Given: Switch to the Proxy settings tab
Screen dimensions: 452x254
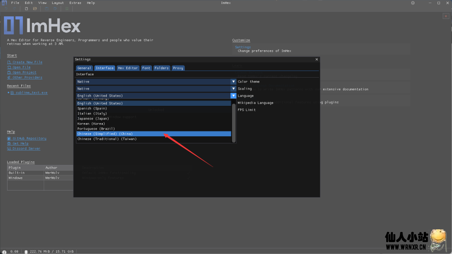Looking at the screenshot, I should (178, 68).
